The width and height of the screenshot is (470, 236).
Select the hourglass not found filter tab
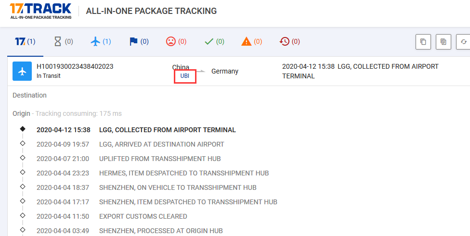[64, 42]
